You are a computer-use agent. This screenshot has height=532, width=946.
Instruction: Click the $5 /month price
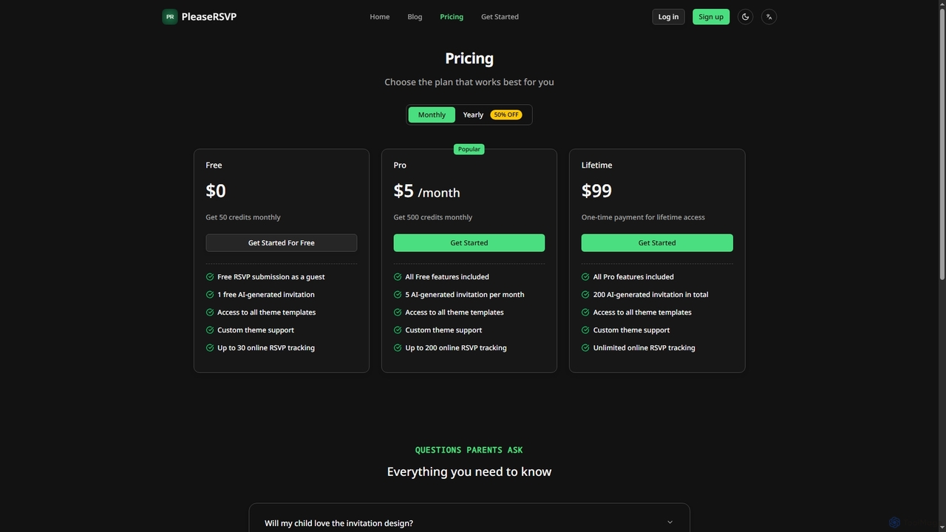426,191
